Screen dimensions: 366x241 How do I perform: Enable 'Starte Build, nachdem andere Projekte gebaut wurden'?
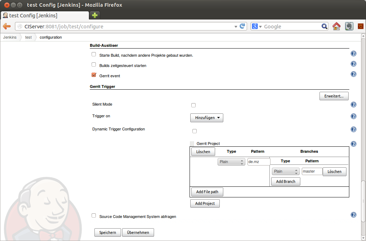94,54
